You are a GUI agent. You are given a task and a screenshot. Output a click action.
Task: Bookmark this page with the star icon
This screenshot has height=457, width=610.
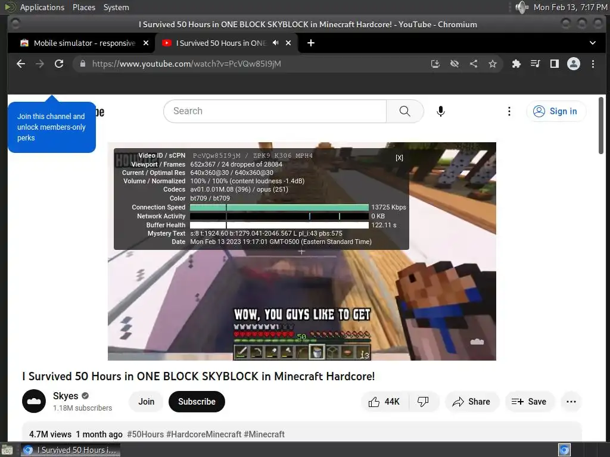coord(493,64)
